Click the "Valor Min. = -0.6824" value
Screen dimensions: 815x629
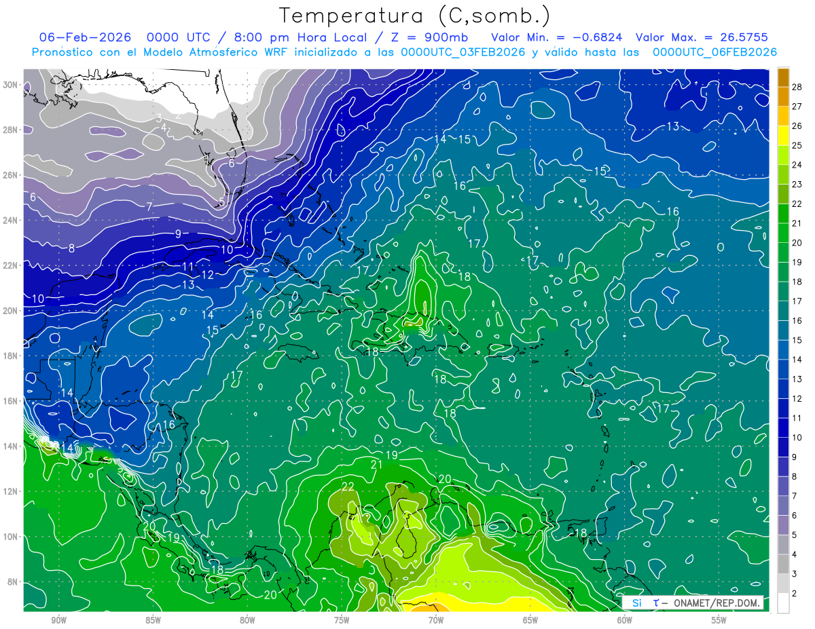[x=556, y=37]
